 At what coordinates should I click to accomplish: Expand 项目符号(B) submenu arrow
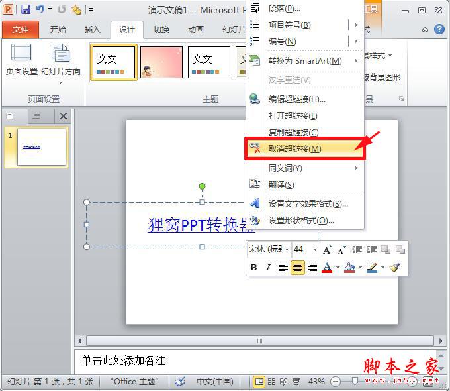click(356, 25)
